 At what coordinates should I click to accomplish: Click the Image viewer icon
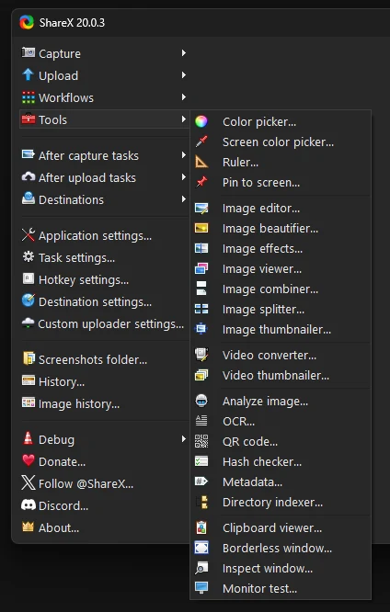tap(201, 268)
